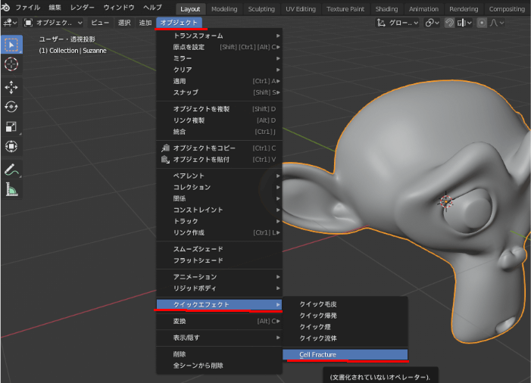Select the Select Box tool
This screenshot has height=383, width=531.
coord(11,45)
